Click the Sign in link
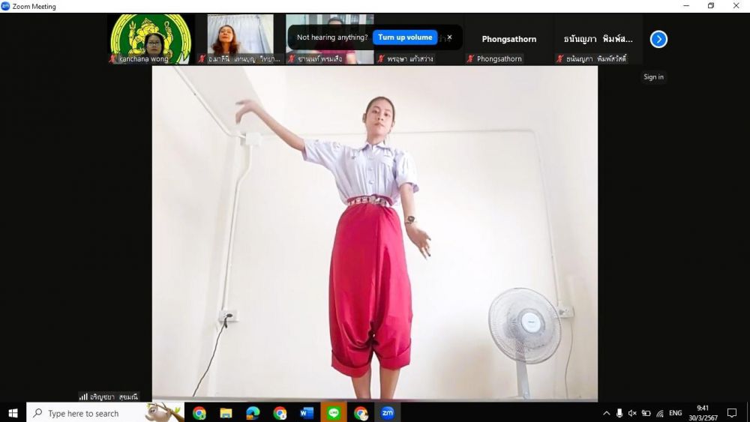750x422 pixels. [653, 76]
